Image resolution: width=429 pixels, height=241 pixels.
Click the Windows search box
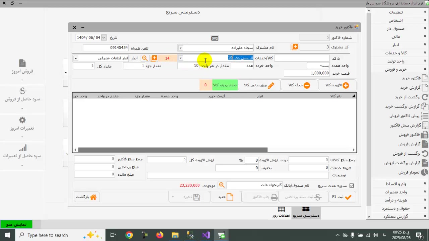click(x=60, y=235)
